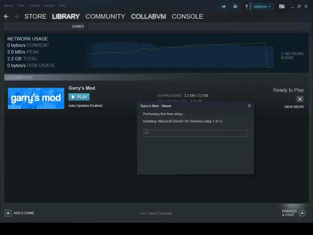Open the Steam menu

8,6
